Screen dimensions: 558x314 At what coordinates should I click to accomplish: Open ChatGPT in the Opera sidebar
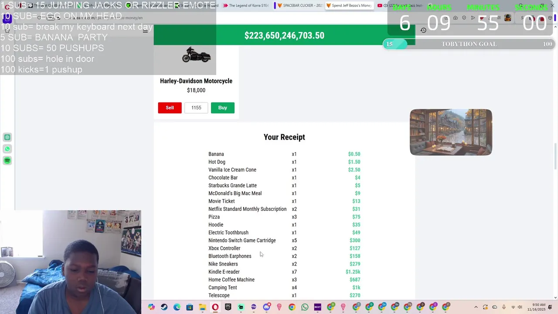[7, 137]
